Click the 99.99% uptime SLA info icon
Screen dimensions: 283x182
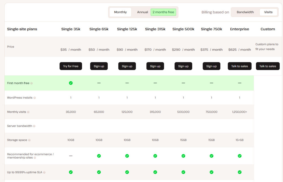pyautogui.click(x=44, y=173)
